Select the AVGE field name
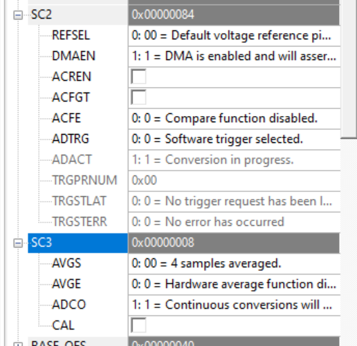This screenshot has height=346, width=357. tap(66, 284)
